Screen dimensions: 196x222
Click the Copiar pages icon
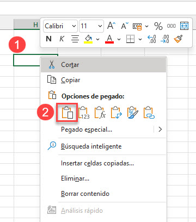(x=52, y=79)
